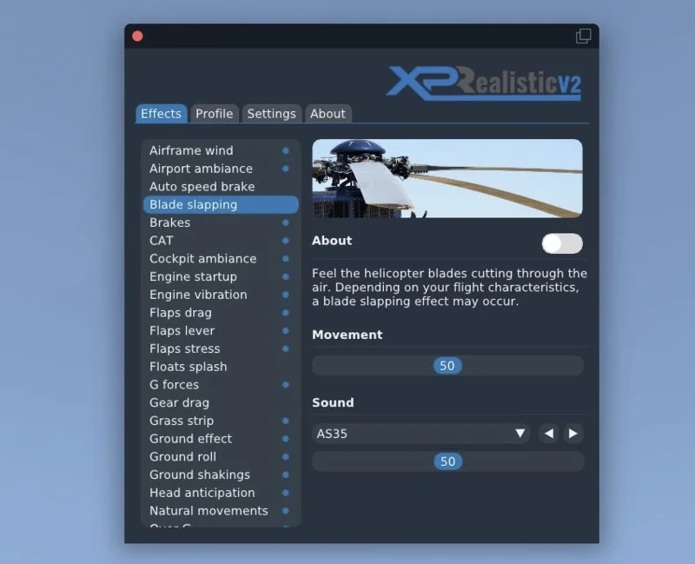695x564 pixels.
Task: Click the Airport ambiance enabled dot
Action: point(286,169)
